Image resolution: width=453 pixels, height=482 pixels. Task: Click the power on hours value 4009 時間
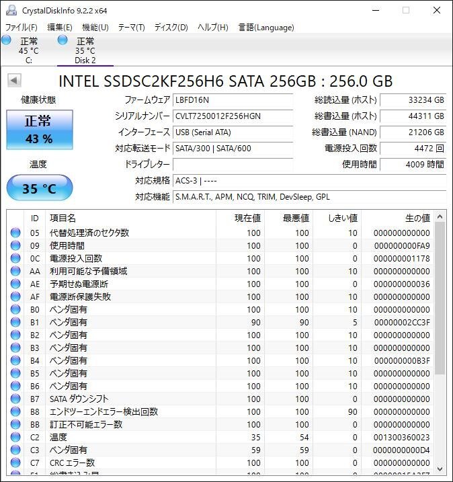pos(413,165)
